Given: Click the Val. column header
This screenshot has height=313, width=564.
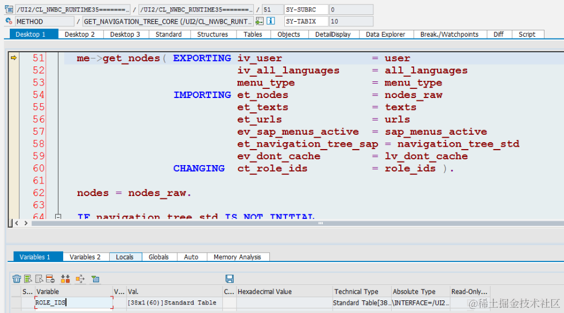Looking at the screenshot, I should pos(175,291).
